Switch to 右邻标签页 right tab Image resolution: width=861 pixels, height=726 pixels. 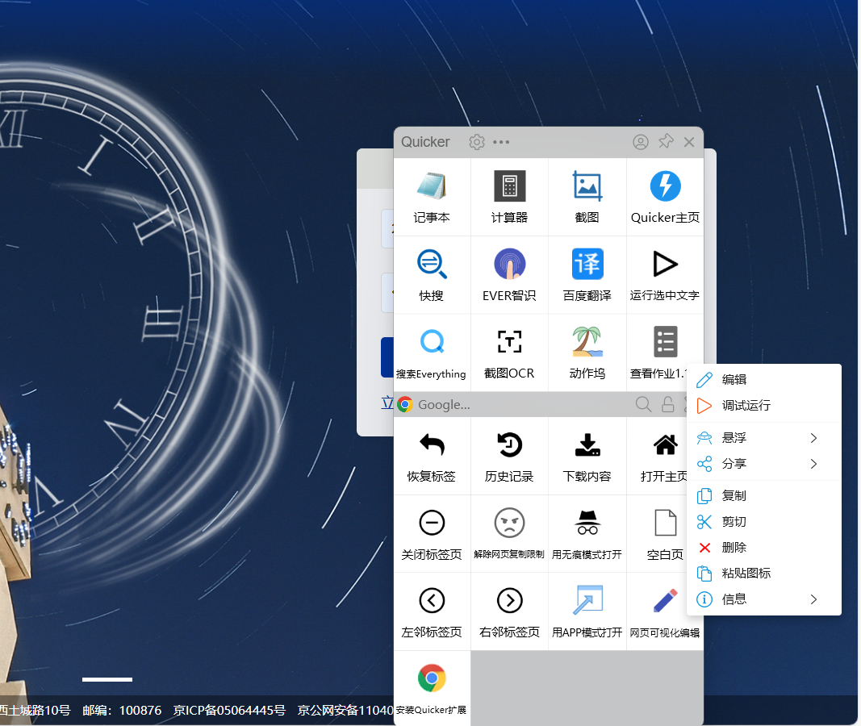pyautogui.click(x=509, y=612)
